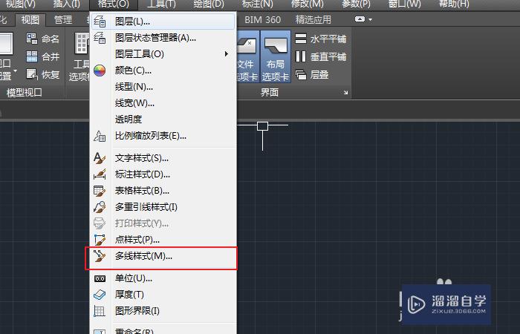
Task: Expand the 界面 panel launcher arrow
Action: [x=346, y=93]
